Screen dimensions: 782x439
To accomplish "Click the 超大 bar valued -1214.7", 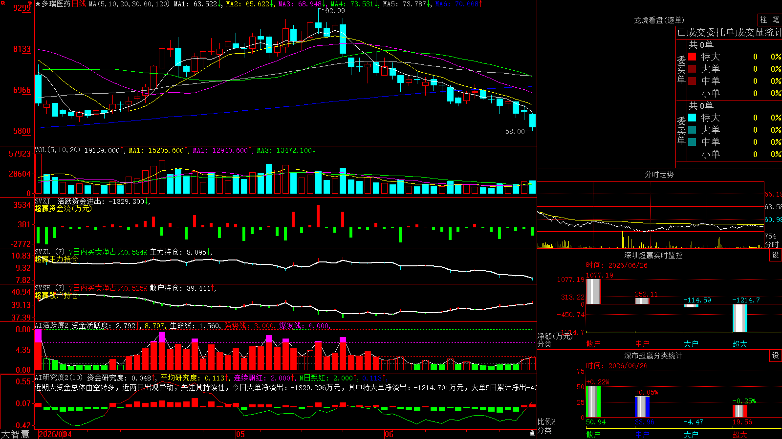I will click(x=740, y=318).
